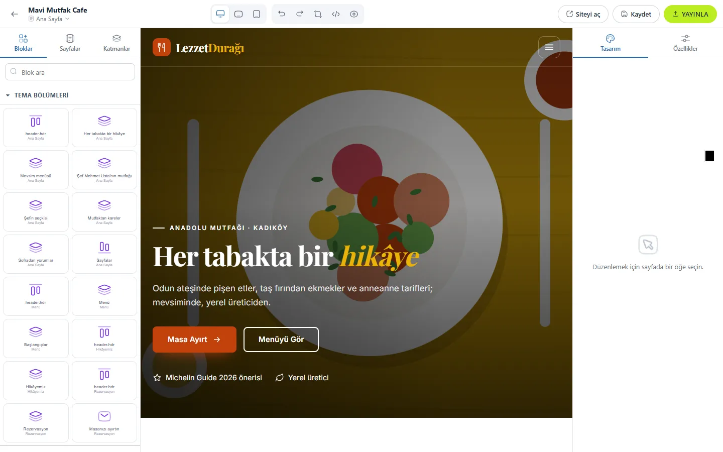Click the YAYINLA publish button
The image size is (723, 452).
[690, 14]
